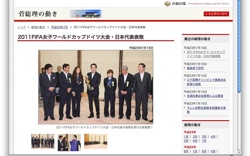The image size is (250, 156).
Task: Select 7月 under 平成22年
Action: tap(195, 151)
